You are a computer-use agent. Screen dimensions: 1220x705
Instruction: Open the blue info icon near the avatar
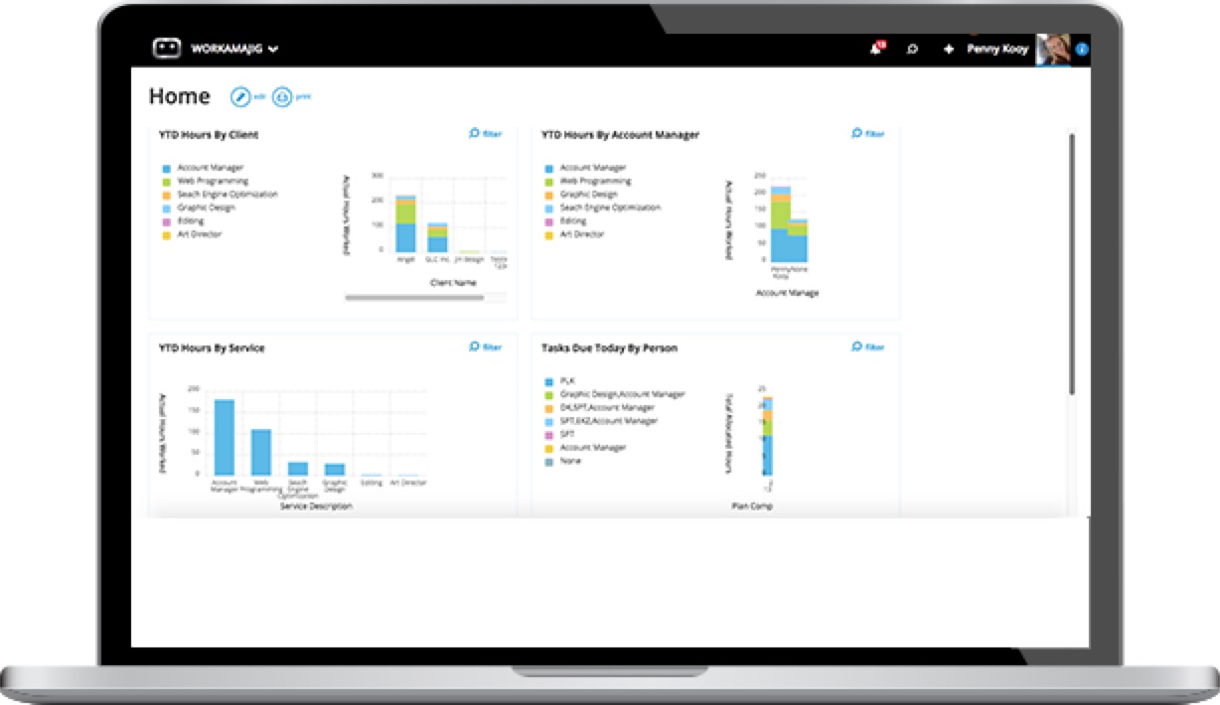[x=1080, y=49]
